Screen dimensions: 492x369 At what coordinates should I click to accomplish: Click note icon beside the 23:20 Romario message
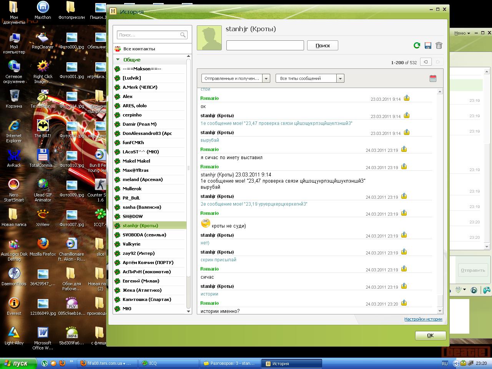click(404, 303)
